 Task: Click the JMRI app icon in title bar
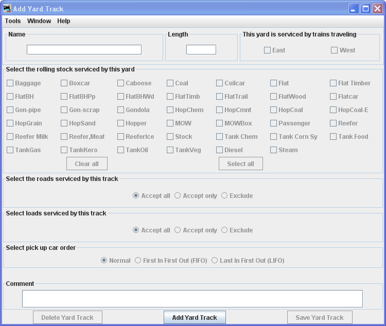[x=7, y=9]
